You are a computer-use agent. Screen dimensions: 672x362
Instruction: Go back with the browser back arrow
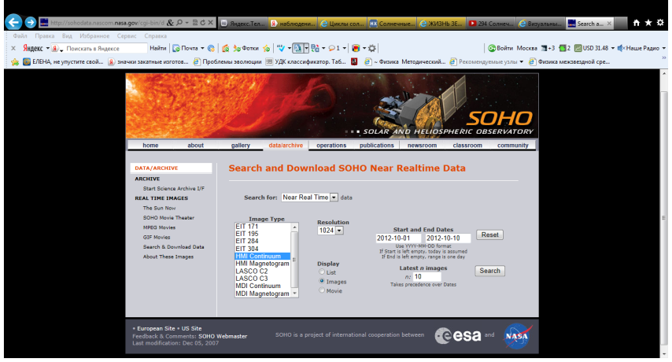pos(13,22)
